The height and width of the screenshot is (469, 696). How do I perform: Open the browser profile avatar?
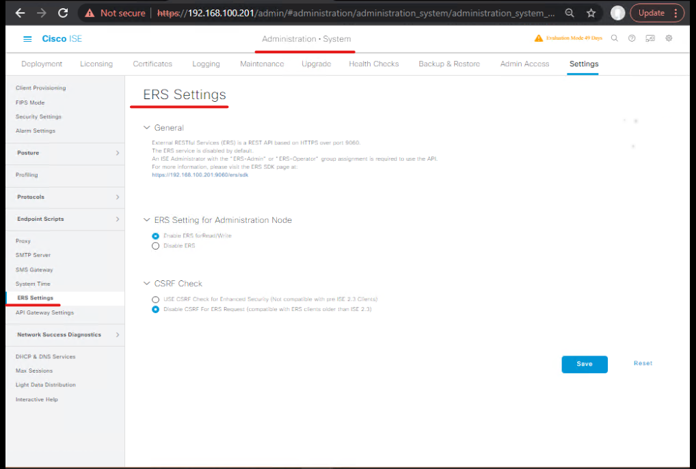[x=618, y=13]
